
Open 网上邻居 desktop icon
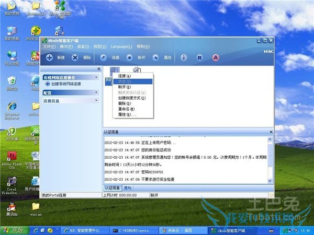pos(12,58)
